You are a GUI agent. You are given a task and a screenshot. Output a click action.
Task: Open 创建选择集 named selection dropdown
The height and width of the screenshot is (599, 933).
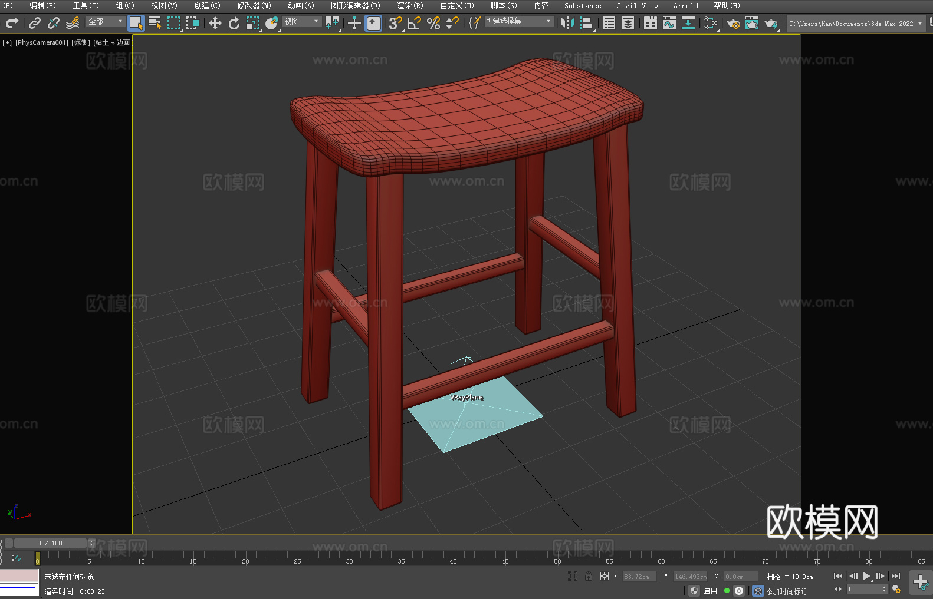(519, 21)
